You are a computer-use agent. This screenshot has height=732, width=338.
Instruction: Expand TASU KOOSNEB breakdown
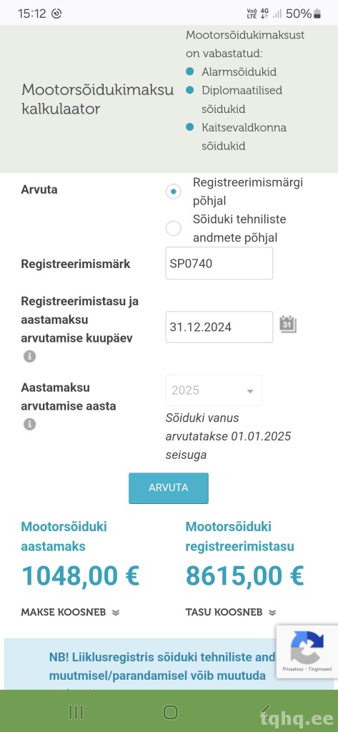(231, 612)
